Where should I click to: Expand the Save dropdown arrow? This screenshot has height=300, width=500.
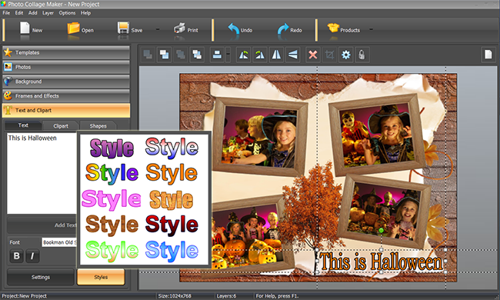(x=157, y=29)
